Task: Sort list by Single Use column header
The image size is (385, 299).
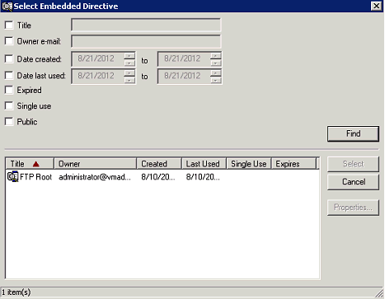Action: (x=249, y=164)
